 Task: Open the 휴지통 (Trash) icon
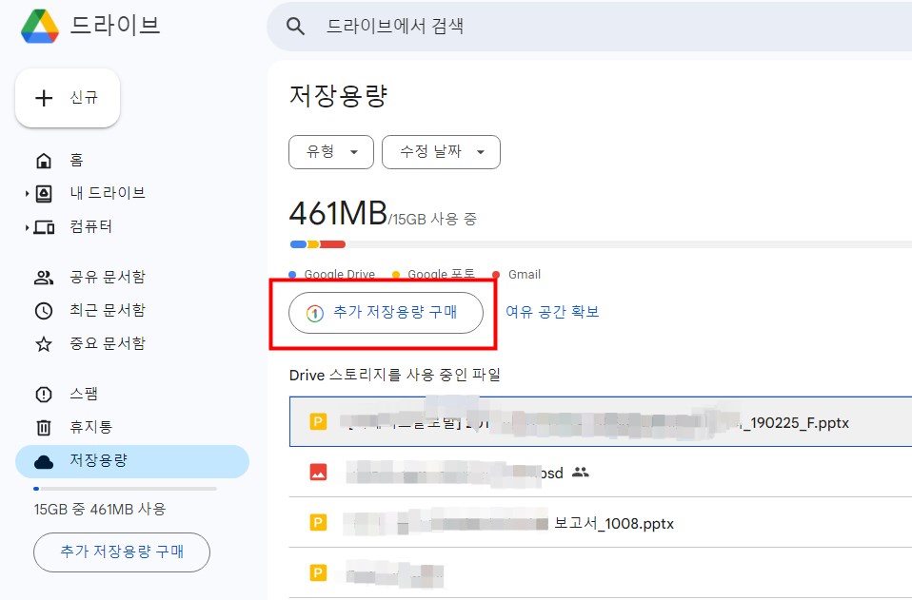click(44, 427)
